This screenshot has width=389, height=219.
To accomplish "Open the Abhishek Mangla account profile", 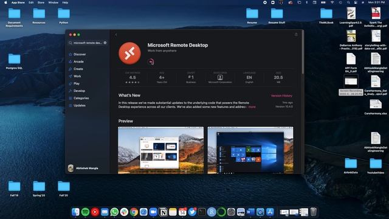I will click(x=83, y=168).
